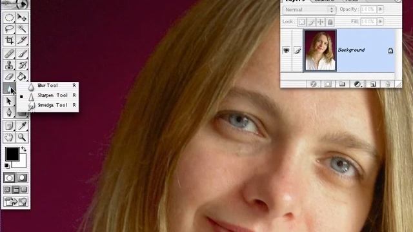Select the Move tool
This screenshot has width=413, height=232.
point(22,18)
